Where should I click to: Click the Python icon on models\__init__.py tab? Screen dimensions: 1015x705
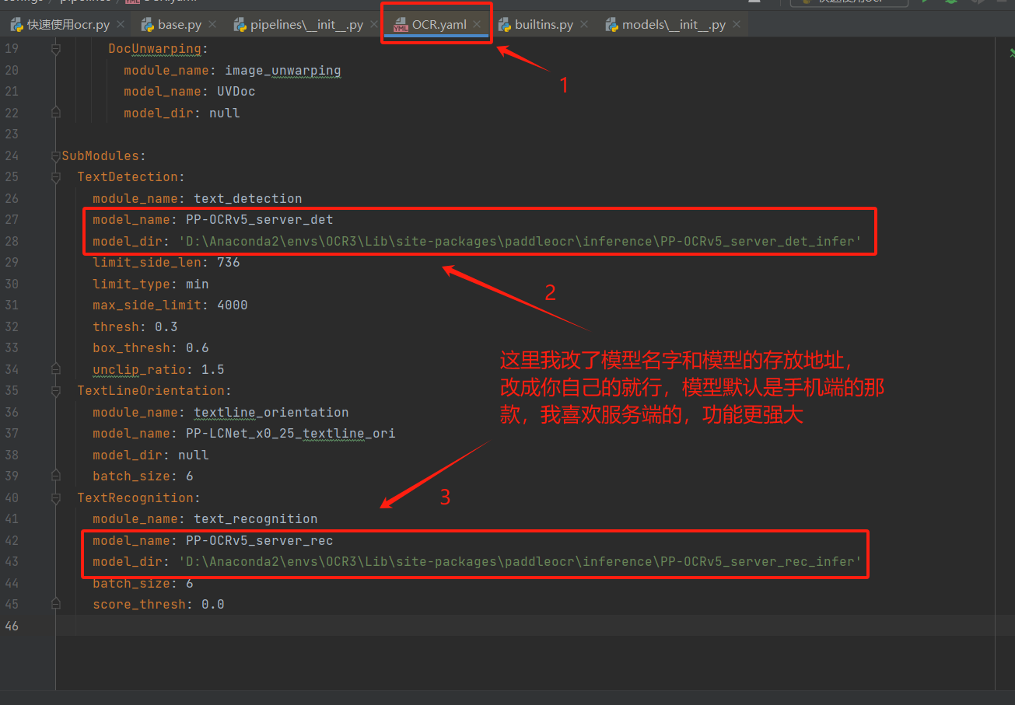click(x=611, y=25)
